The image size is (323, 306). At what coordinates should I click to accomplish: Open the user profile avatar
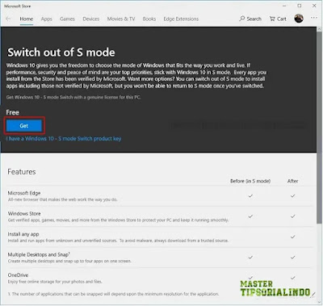[299, 19]
